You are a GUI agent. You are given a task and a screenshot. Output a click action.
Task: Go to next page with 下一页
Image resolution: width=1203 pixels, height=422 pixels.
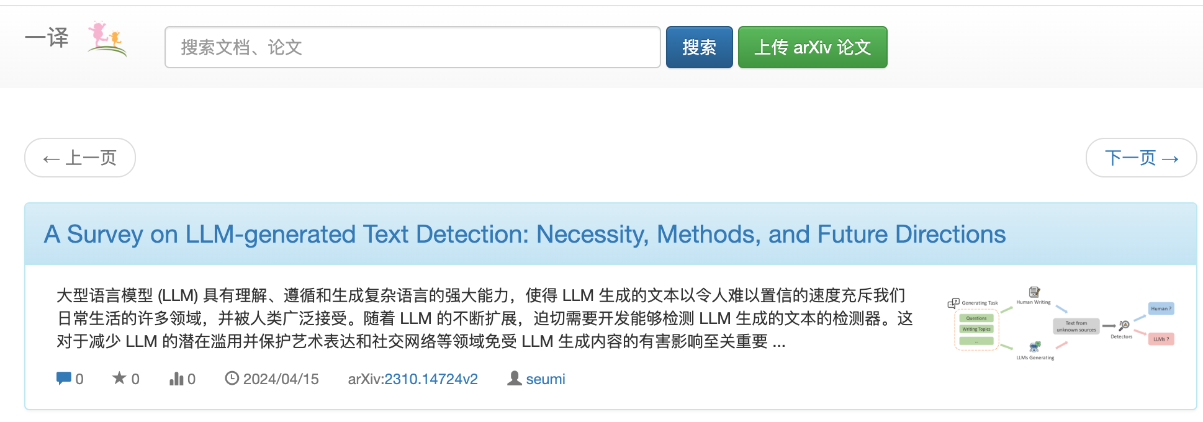point(1141,158)
